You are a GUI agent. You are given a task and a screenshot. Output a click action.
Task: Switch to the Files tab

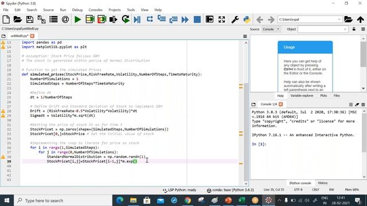tap(337, 96)
